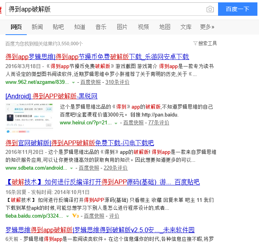Open the 乐游网安卓下载 result title
Image resolution: width=259 pixels, height=244 pixels.
(97, 57)
